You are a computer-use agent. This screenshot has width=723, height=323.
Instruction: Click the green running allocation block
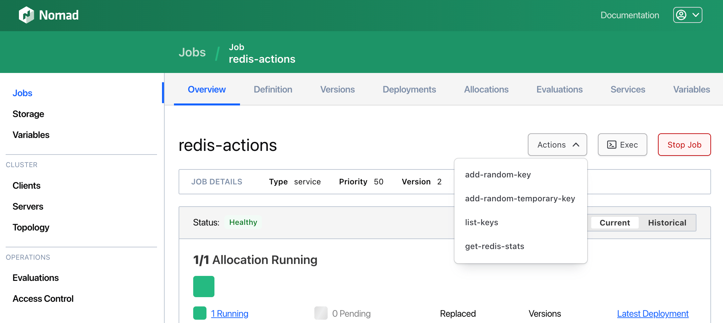pos(203,286)
